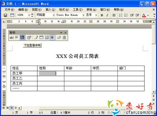Close the 窗体 floating toolbar
The width and height of the screenshot is (157, 116).
(x=66, y=33)
